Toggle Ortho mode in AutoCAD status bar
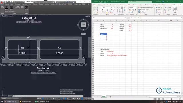 tap(49, 99)
